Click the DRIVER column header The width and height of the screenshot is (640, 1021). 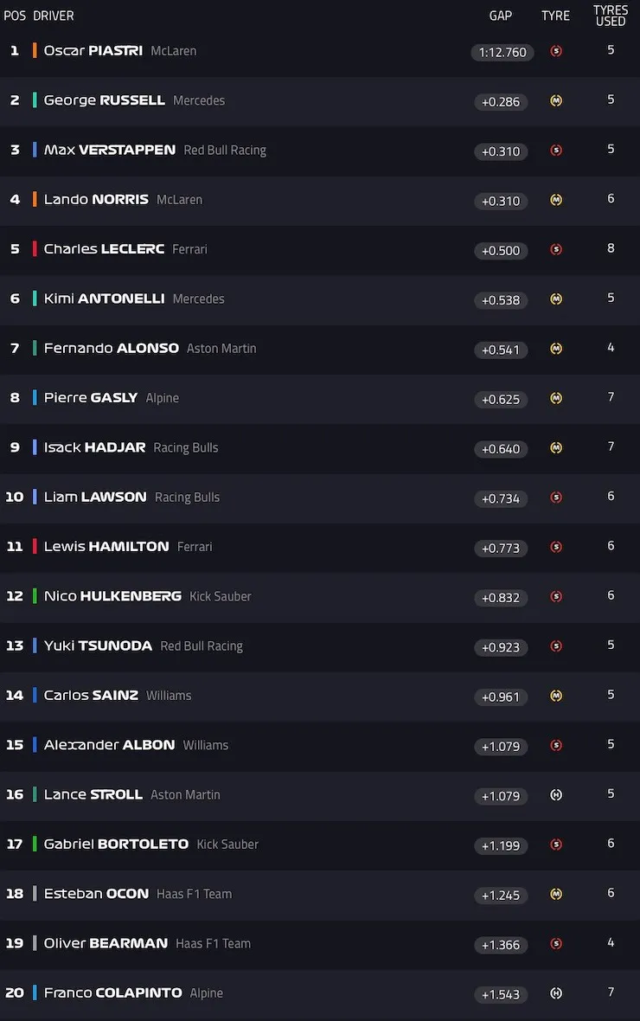[x=54, y=16]
